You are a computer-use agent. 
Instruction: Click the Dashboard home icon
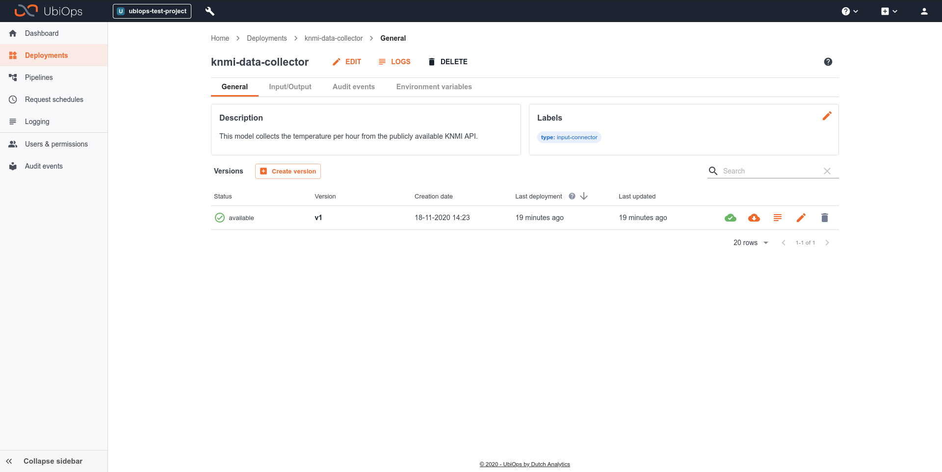[13, 33]
